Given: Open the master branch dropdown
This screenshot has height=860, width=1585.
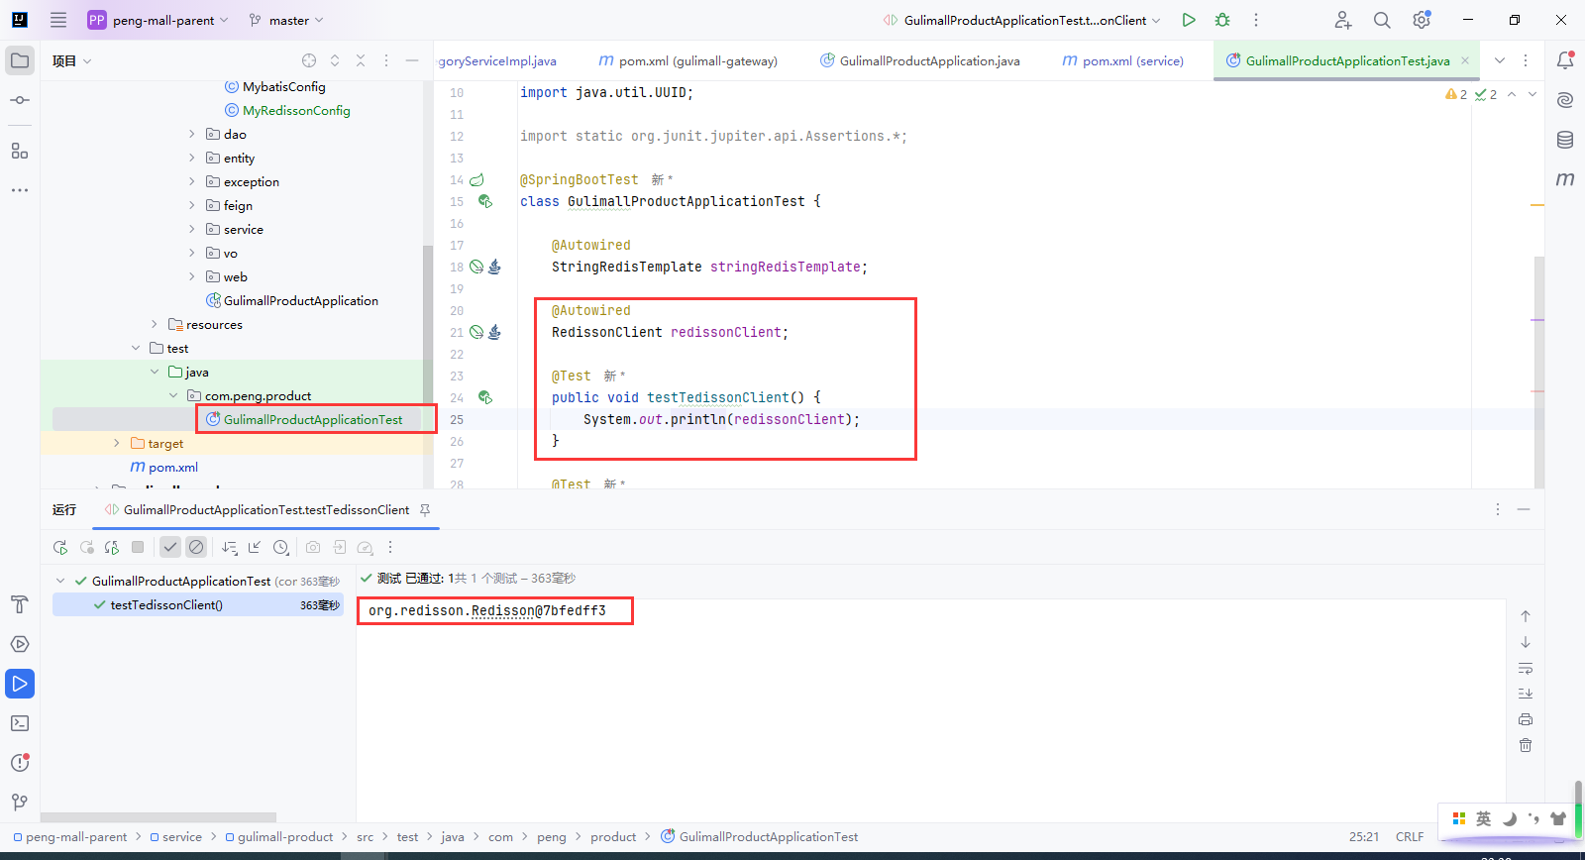Looking at the screenshot, I should pos(286,20).
